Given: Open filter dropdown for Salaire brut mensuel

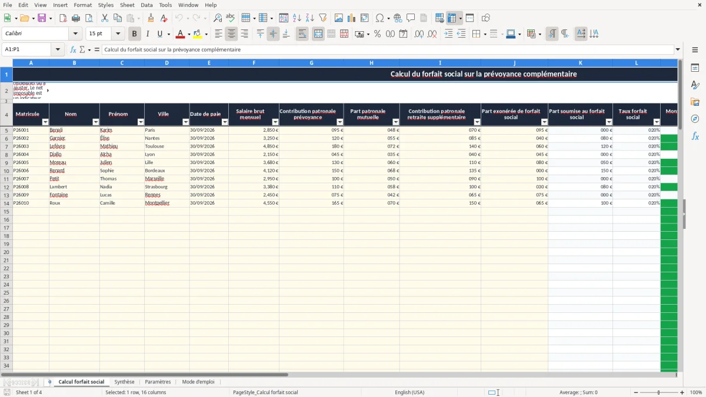Looking at the screenshot, I should pyautogui.click(x=275, y=122).
